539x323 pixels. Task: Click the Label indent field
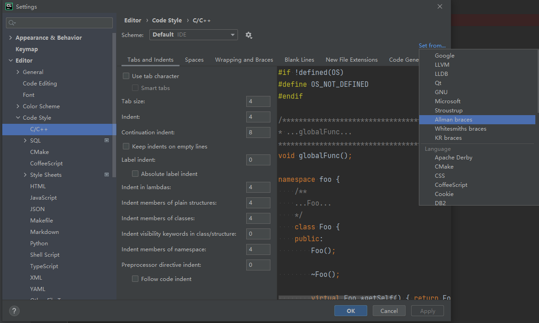[x=258, y=160]
